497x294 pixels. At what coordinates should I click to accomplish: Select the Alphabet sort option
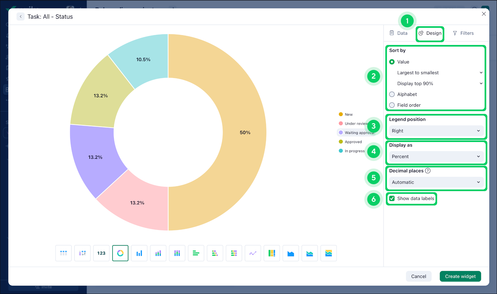point(392,94)
